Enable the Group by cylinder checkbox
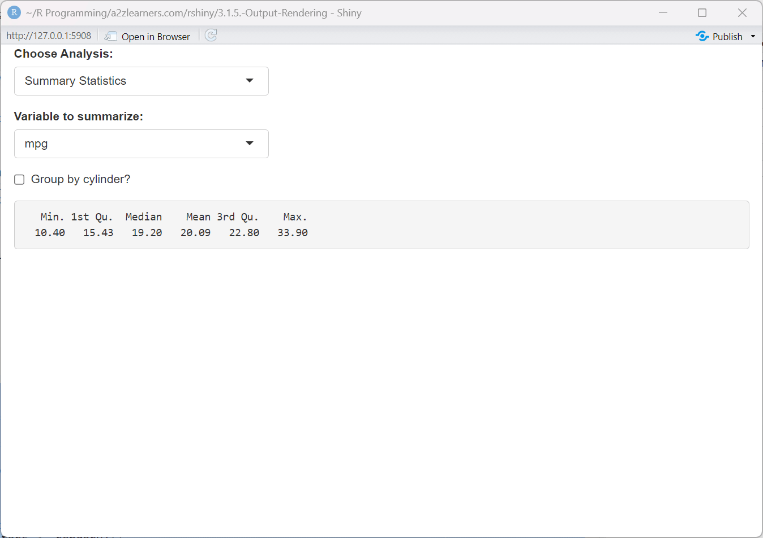Image resolution: width=763 pixels, height=538 pixels. (x=19, y=179)
